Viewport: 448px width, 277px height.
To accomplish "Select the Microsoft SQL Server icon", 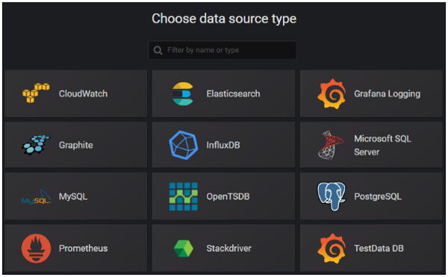I will click(x=331, y=145).
